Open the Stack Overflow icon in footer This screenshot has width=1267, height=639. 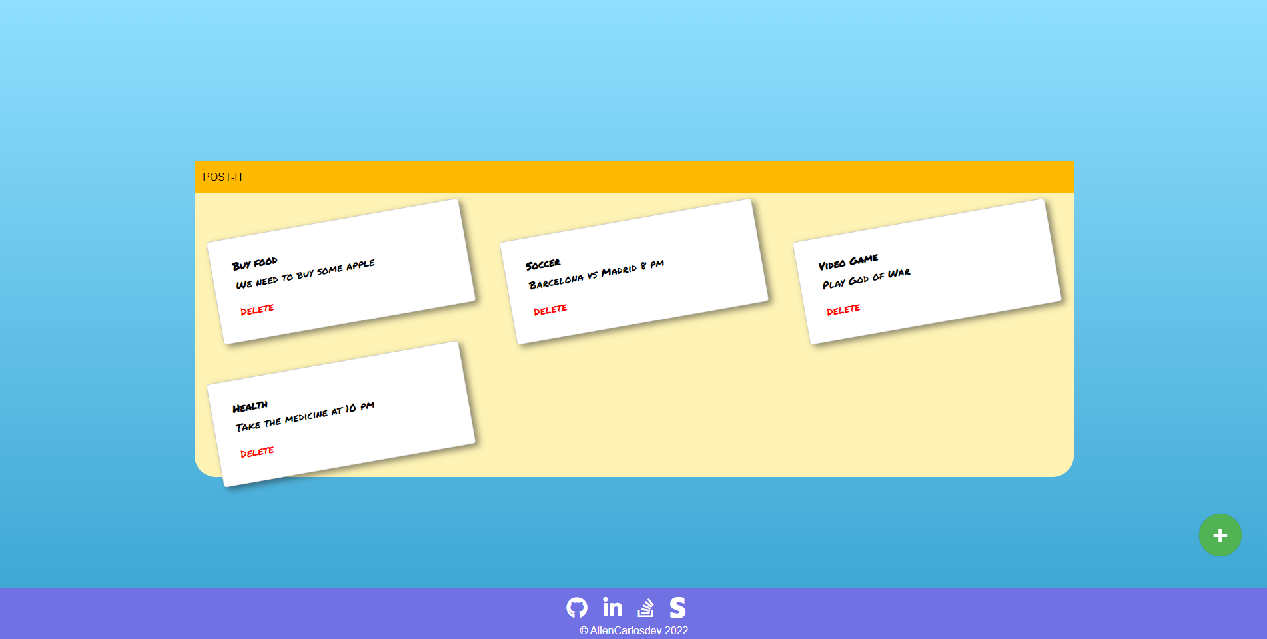point(645,608)
